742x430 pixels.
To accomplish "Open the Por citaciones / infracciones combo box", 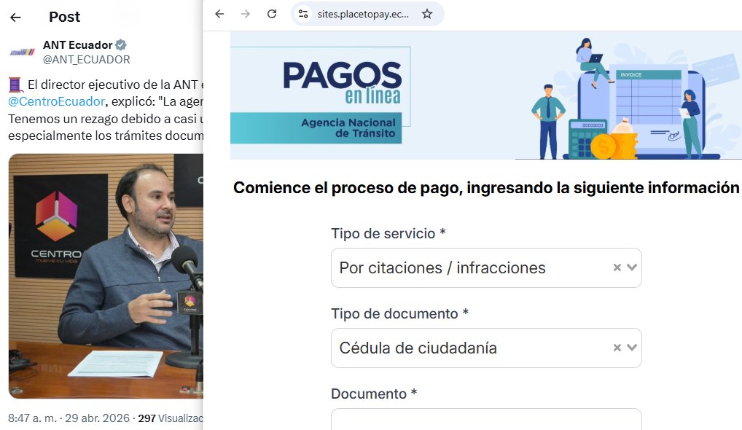I will [486, 267].
